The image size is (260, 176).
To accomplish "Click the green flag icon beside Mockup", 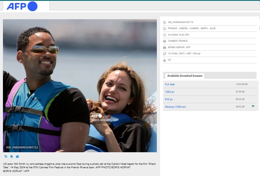I will 253,106.
